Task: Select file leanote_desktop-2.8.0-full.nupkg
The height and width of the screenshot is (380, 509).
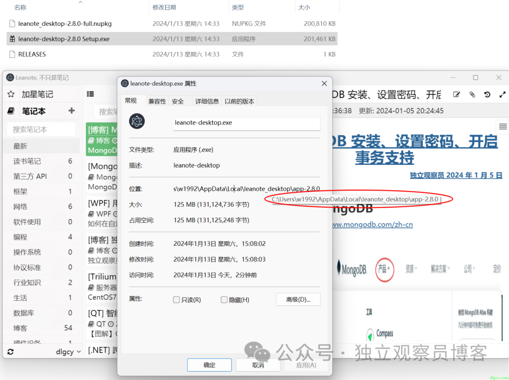Action: coord(172,24)
